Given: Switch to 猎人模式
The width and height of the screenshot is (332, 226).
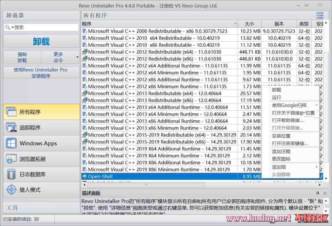Looking at the screenshot, I should coord(42,190).
